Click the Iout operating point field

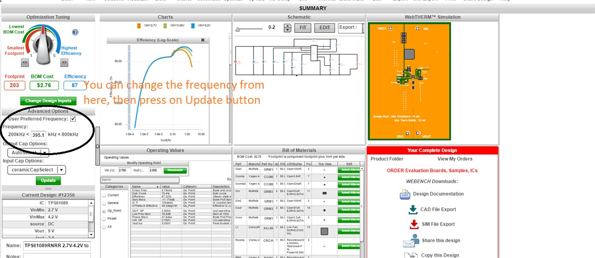[x=154, y=171]
